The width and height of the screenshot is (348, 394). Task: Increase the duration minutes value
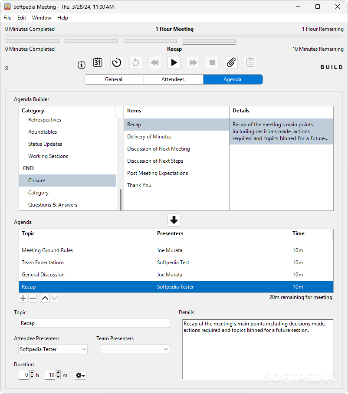point(58,373)
